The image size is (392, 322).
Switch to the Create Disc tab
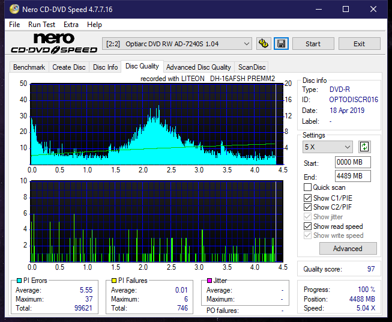[x=69, y=67]
